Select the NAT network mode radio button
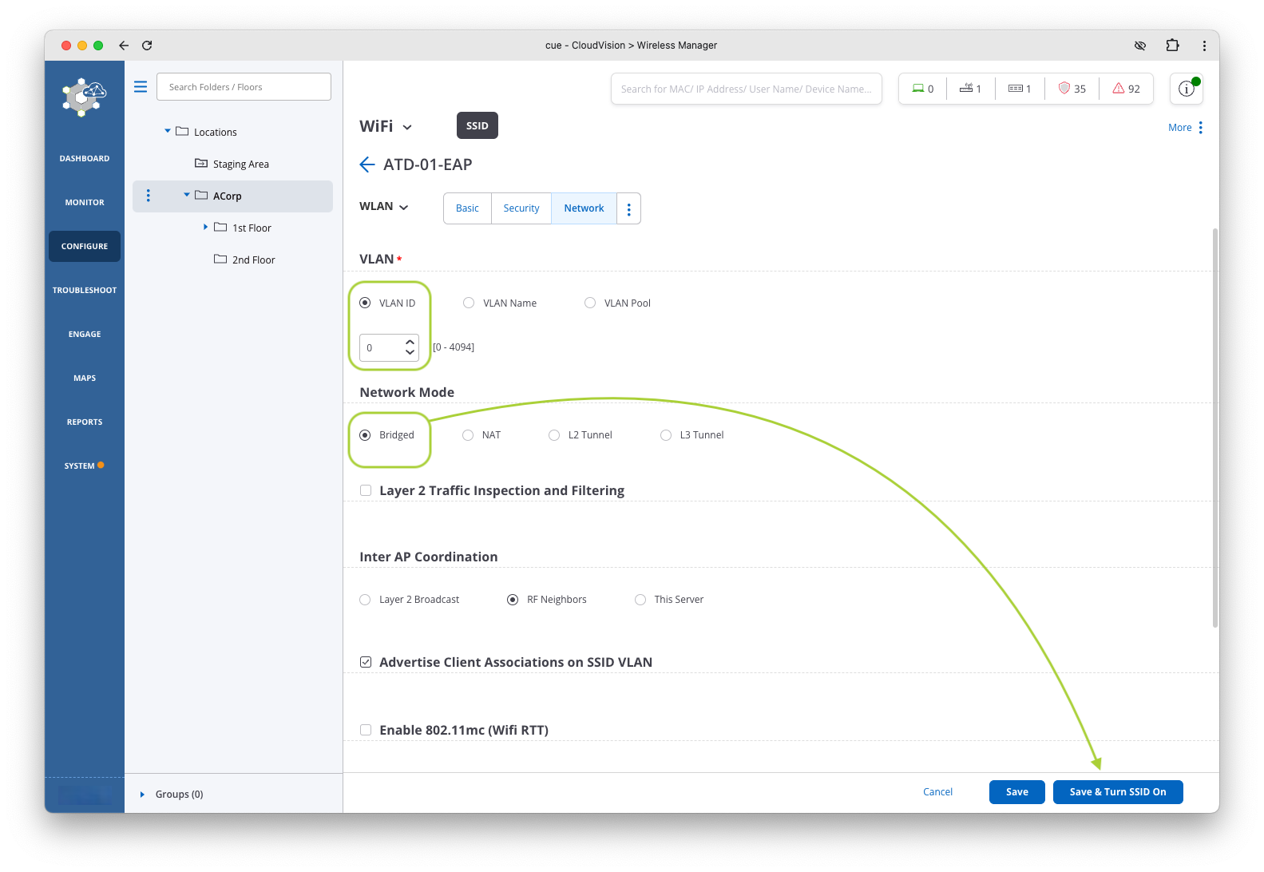This screenshot has height=872, width=1264. [x=468, y=435]
